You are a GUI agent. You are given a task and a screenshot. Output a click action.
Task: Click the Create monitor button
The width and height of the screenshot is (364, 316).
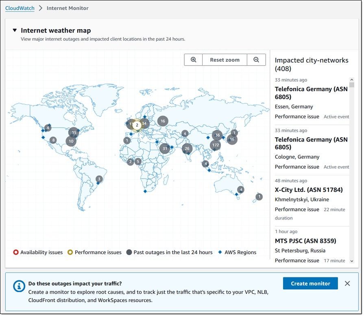click(x=310, y=283)
